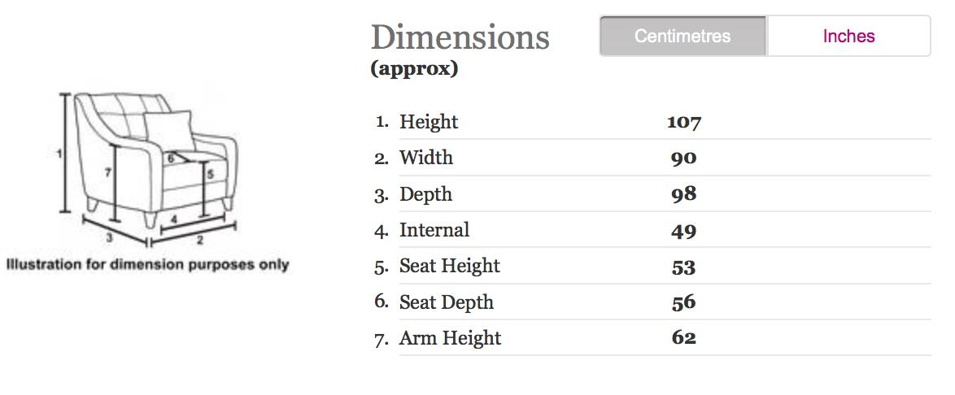The height and width of the screenshot is (395, 955).
Task: Click the Width value 90
Action: point(683,158)
